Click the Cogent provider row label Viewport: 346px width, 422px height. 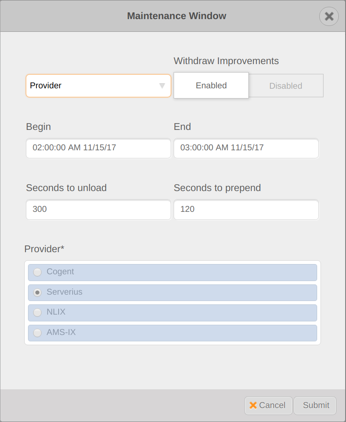click(60, 272)
